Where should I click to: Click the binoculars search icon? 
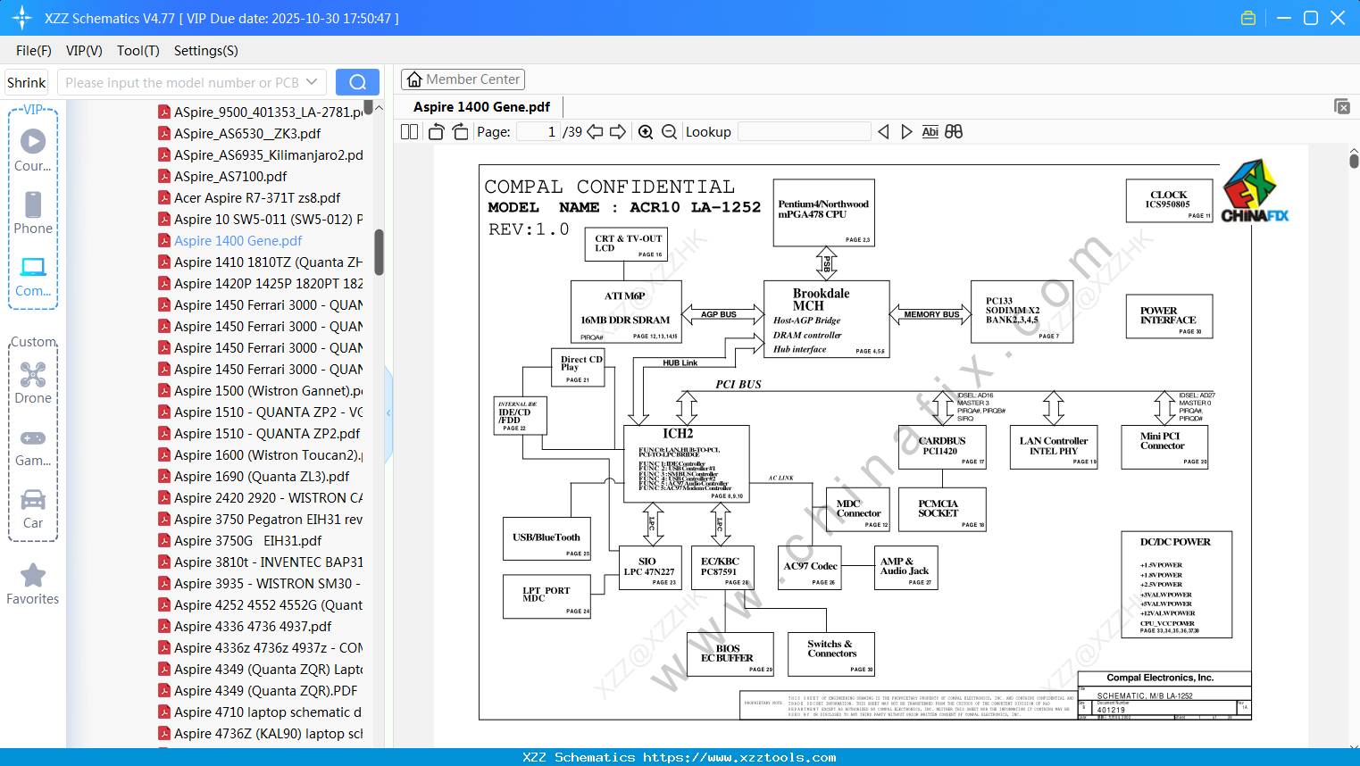click(x=954, y=132)
